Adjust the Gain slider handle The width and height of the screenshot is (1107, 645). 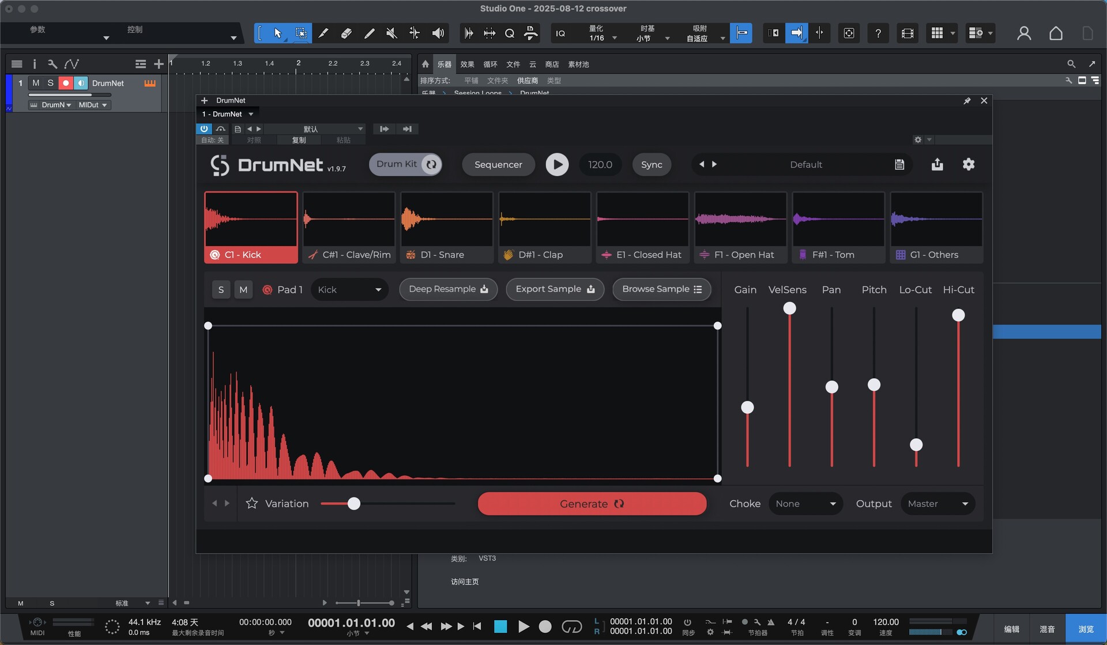coord(747,408)
